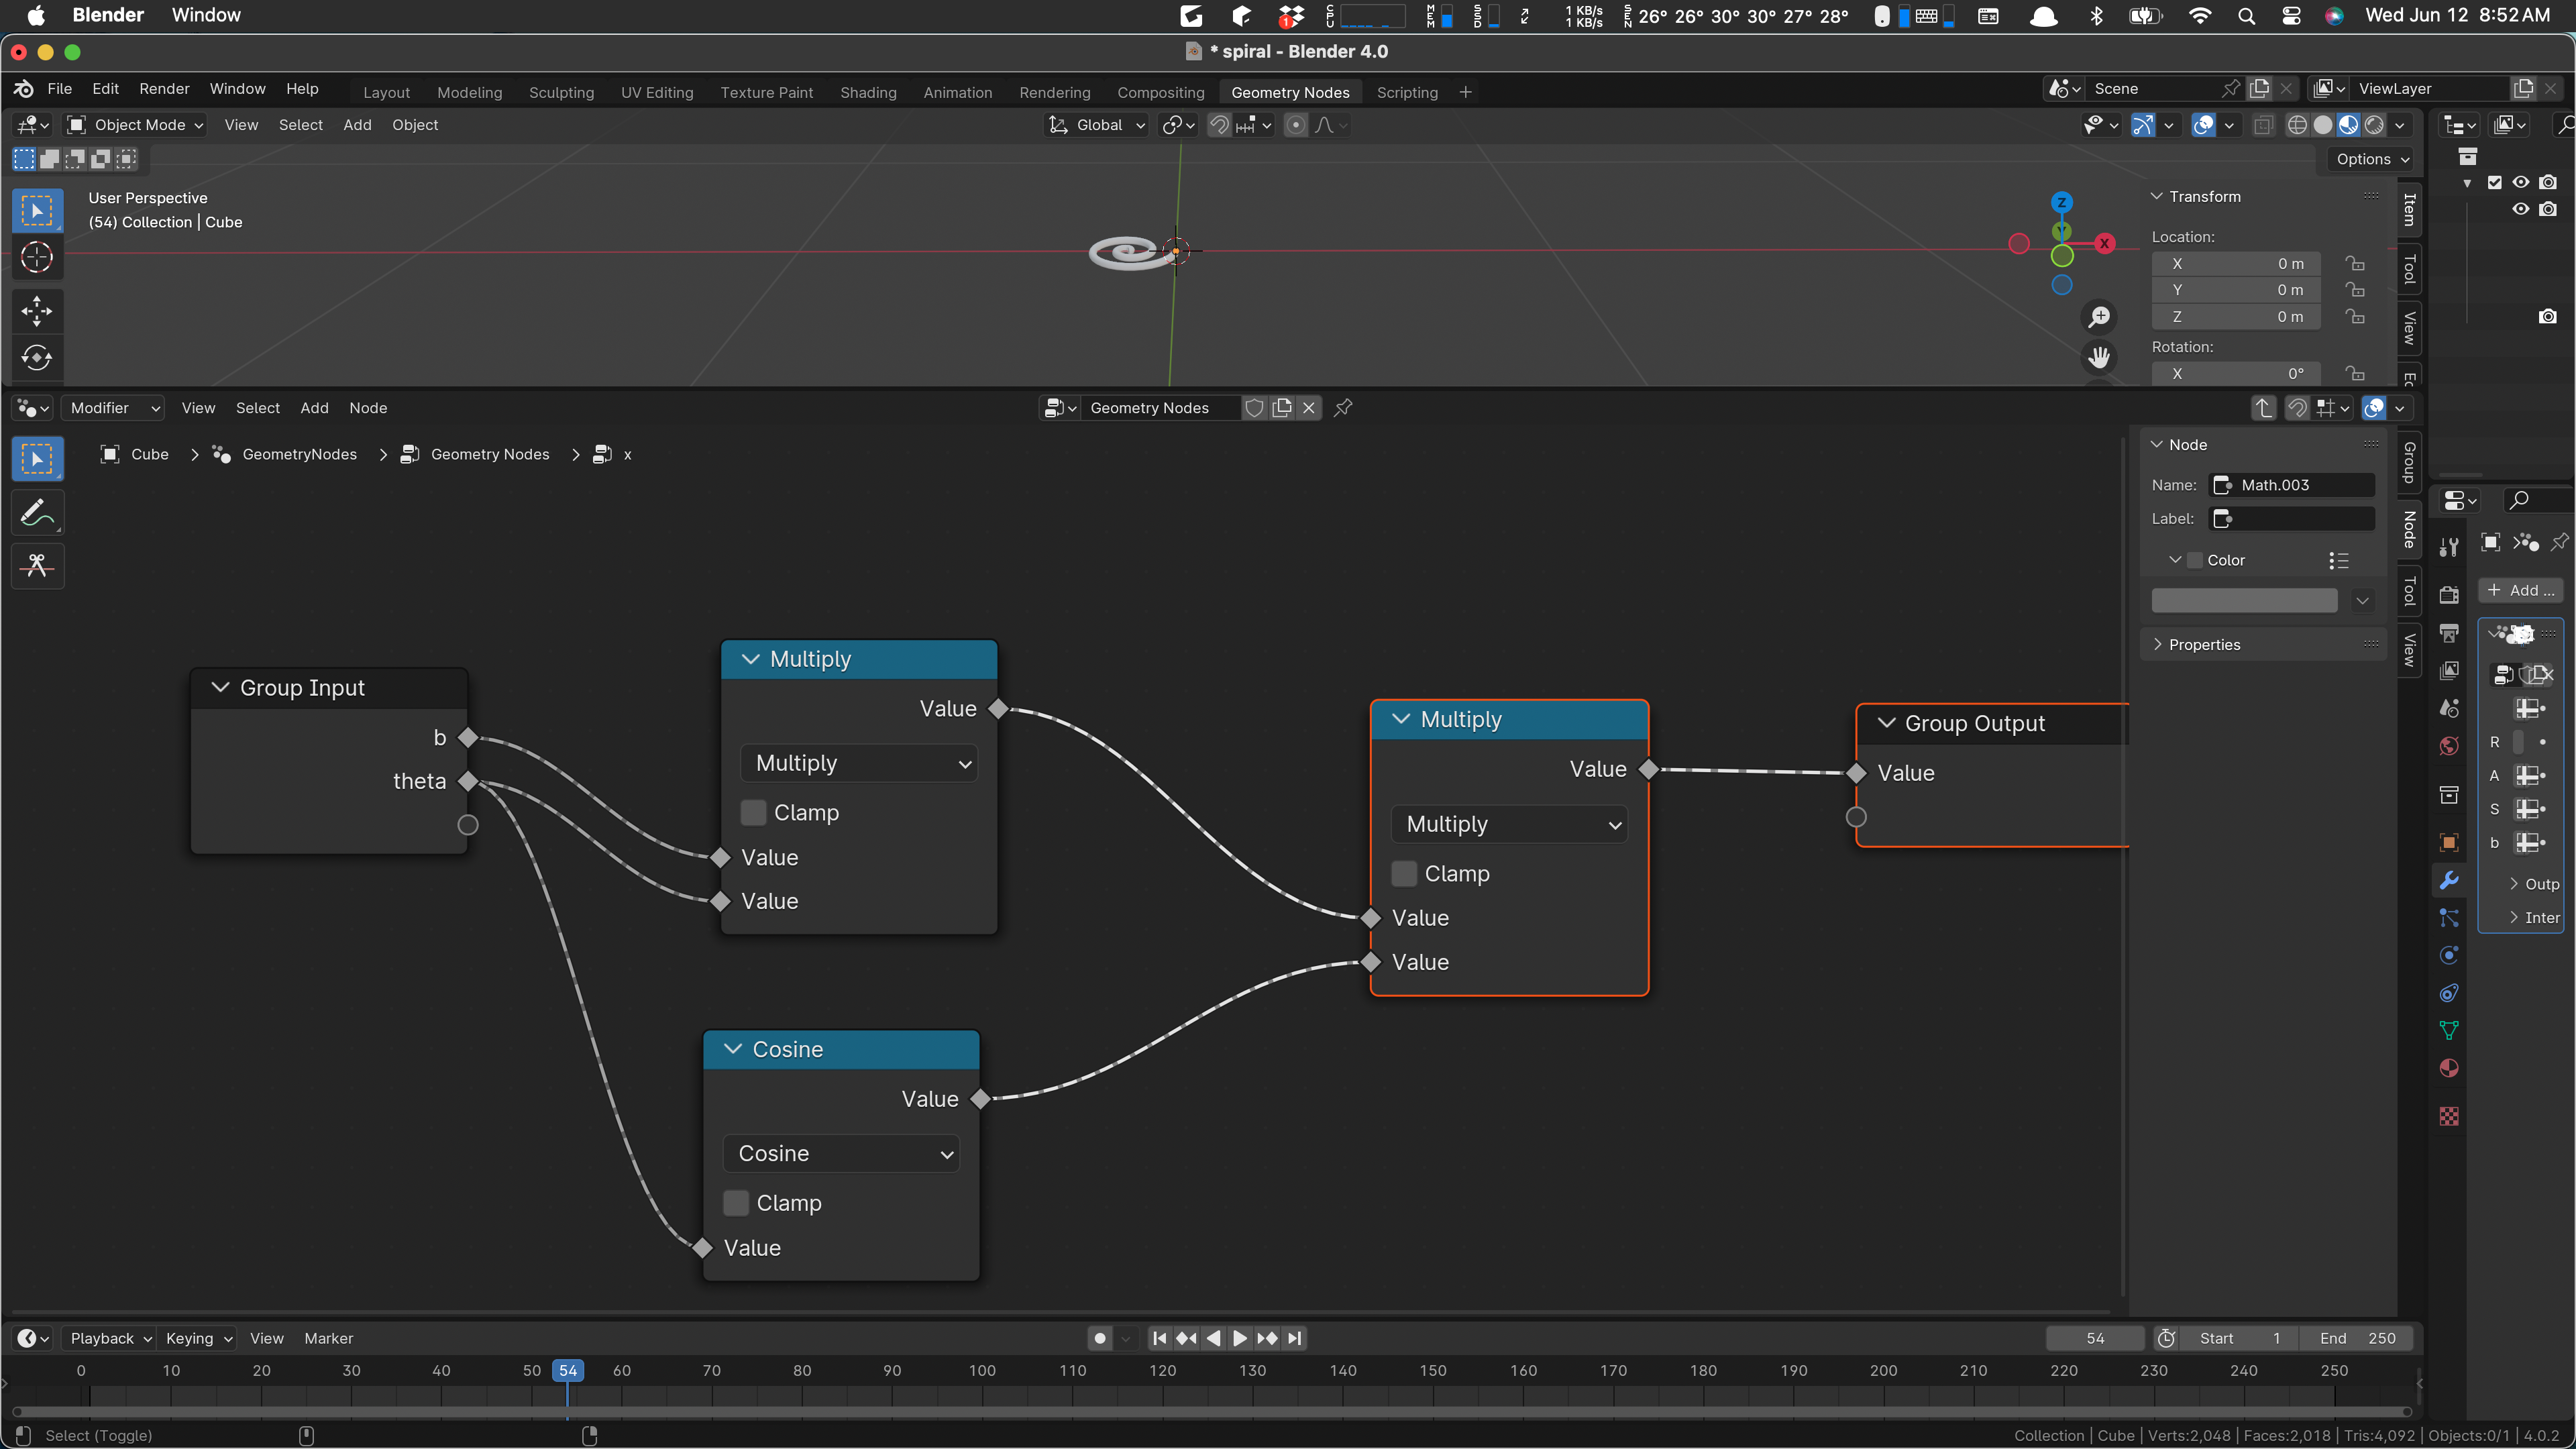The height and width of the screenshot is (1449, 2576).
Task: Play the animation forward
Action: click(1240, 1338)
